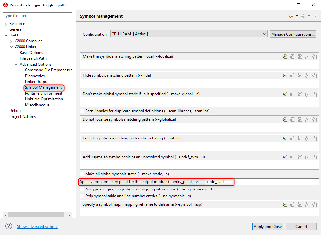Click the back navigation arrow icon
321x235 pixels.
[x=291, y=16]
